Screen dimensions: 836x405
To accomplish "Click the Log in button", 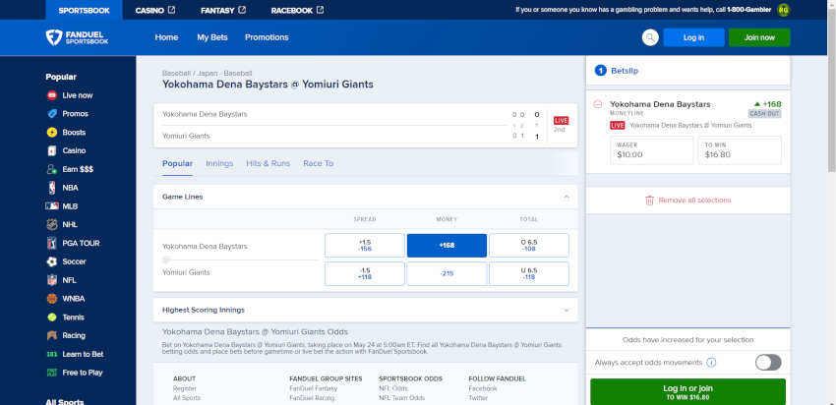I will (693, 37).
